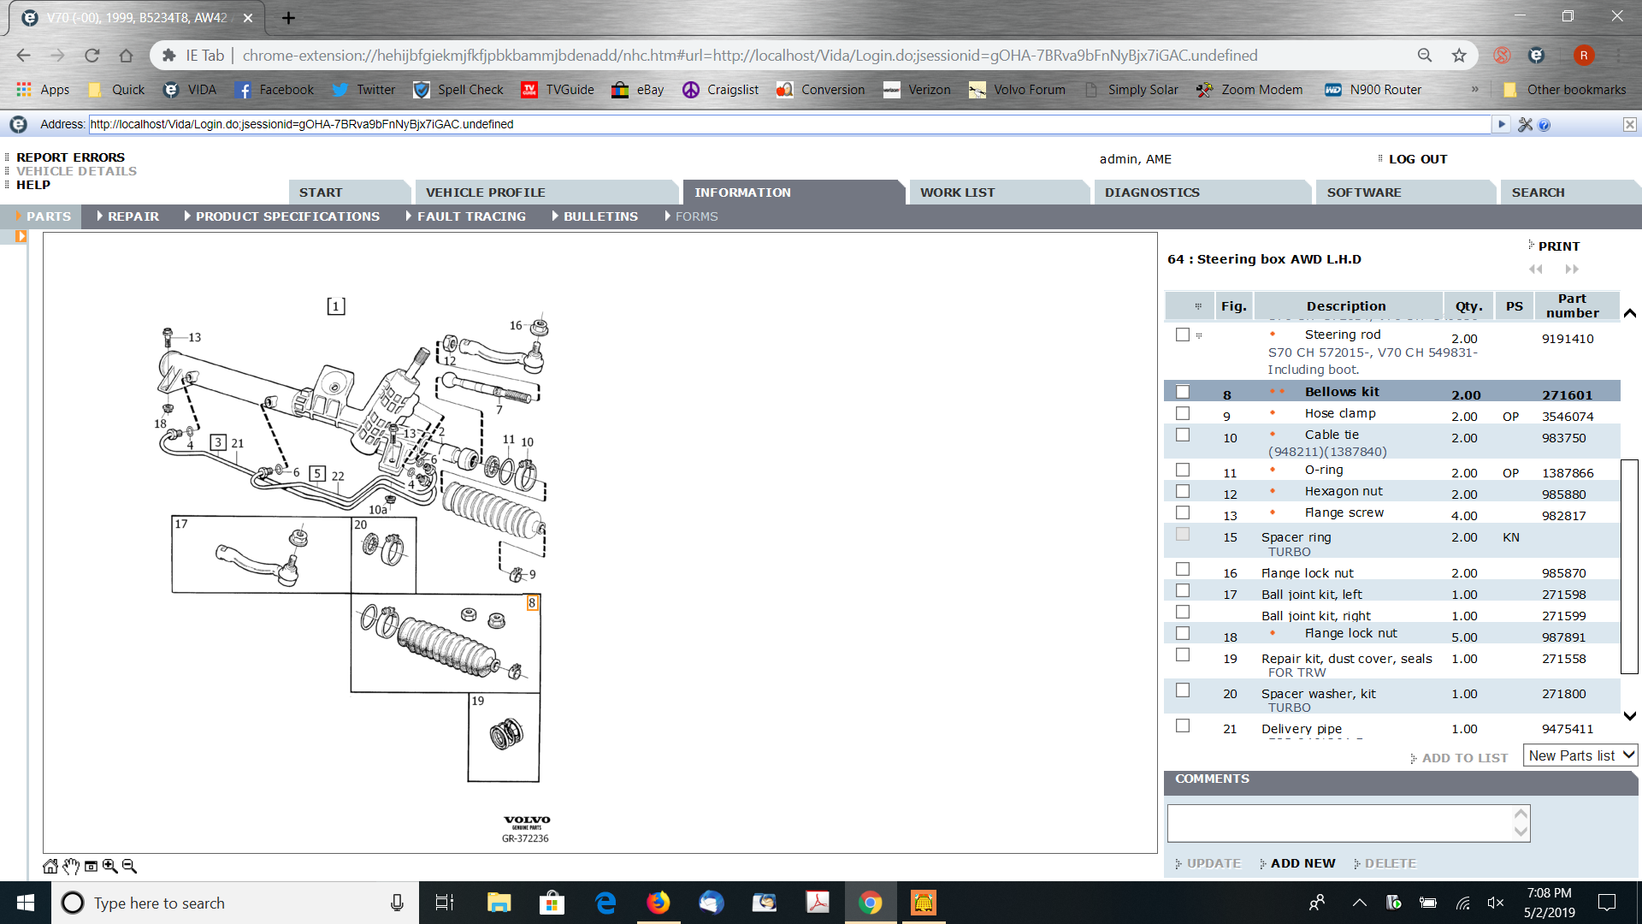Viewport: 1642px width, 924px height.
Task: Click into the Comments text box
Action: [x=1339, y=823]
